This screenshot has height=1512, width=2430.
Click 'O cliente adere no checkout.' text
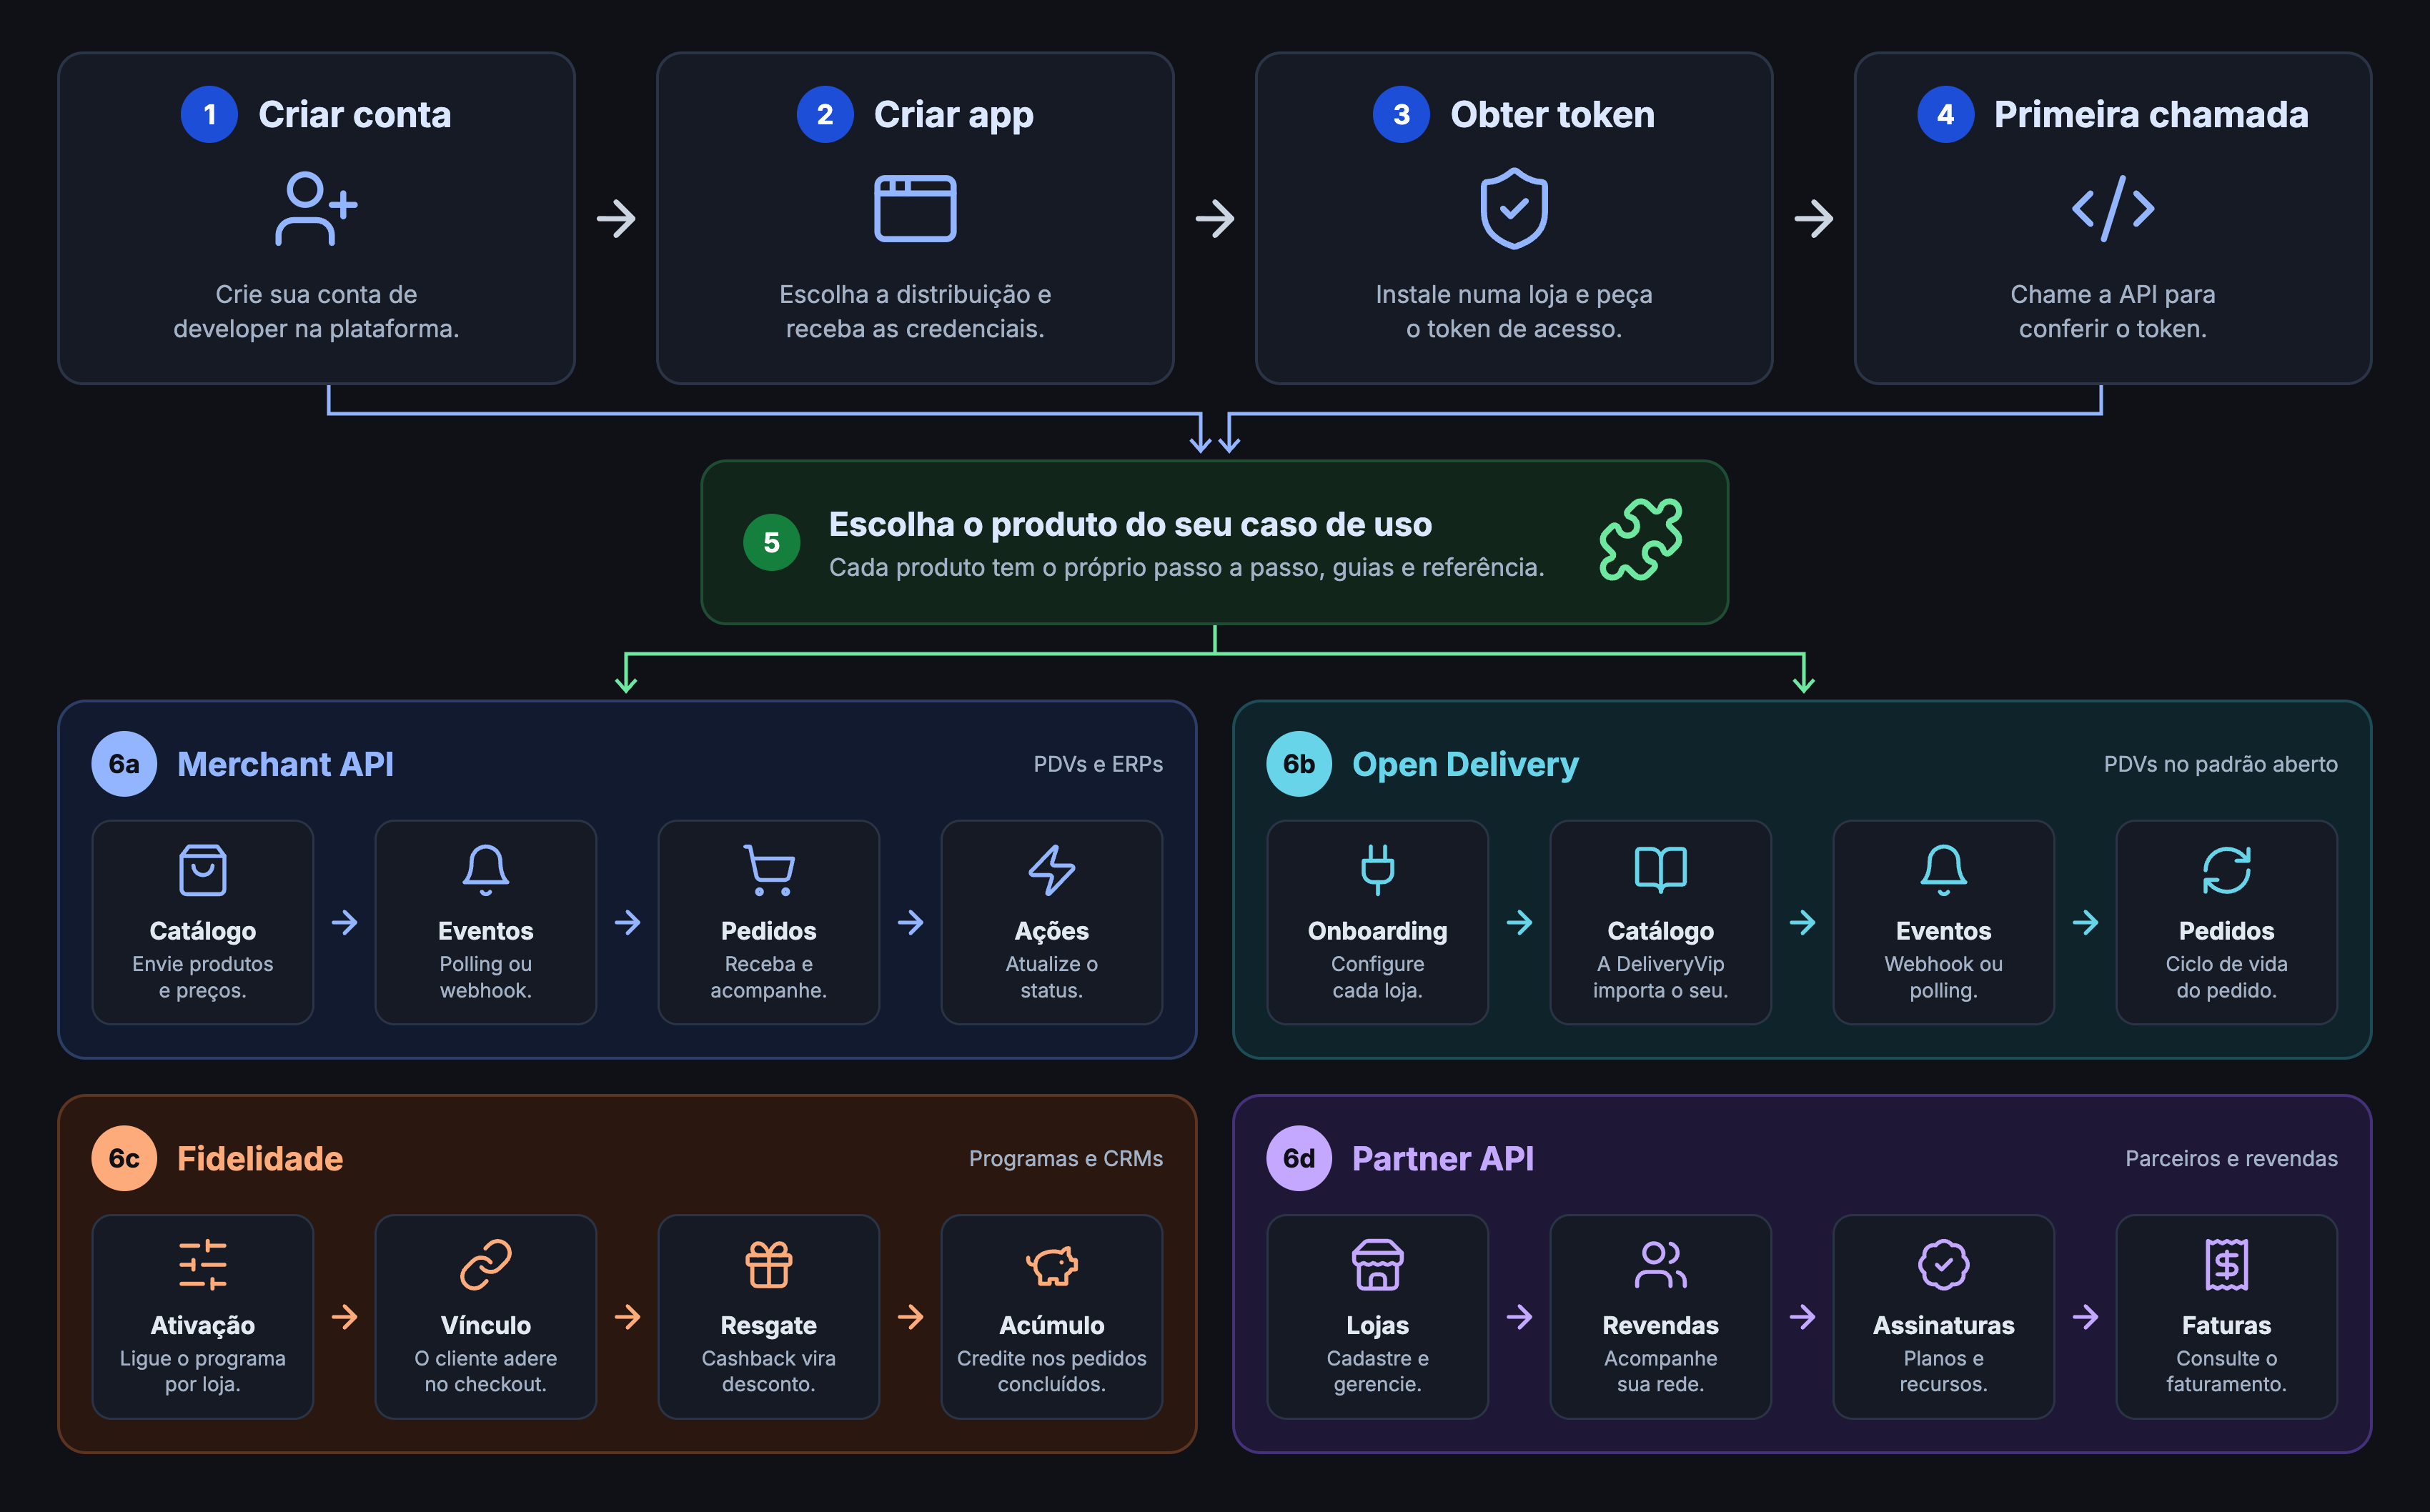pyautogui.click(x=486, y=1371)
